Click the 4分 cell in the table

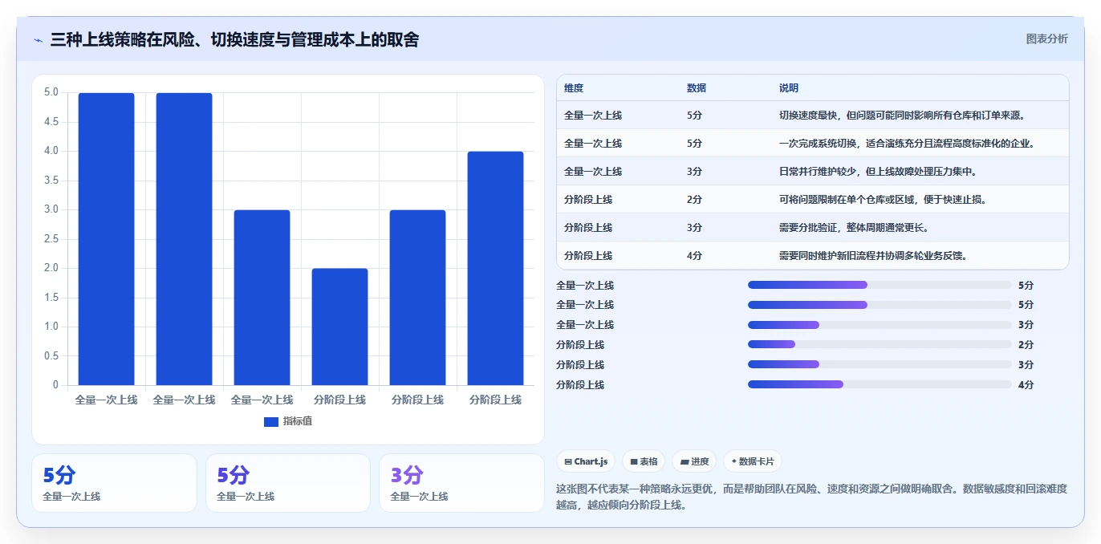tap(694, 256)
